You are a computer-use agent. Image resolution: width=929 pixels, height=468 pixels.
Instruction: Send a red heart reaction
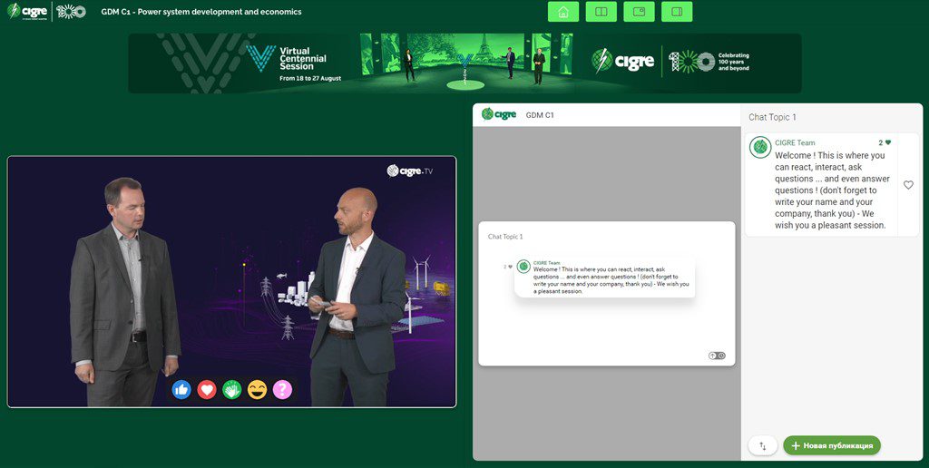[207, 389]
